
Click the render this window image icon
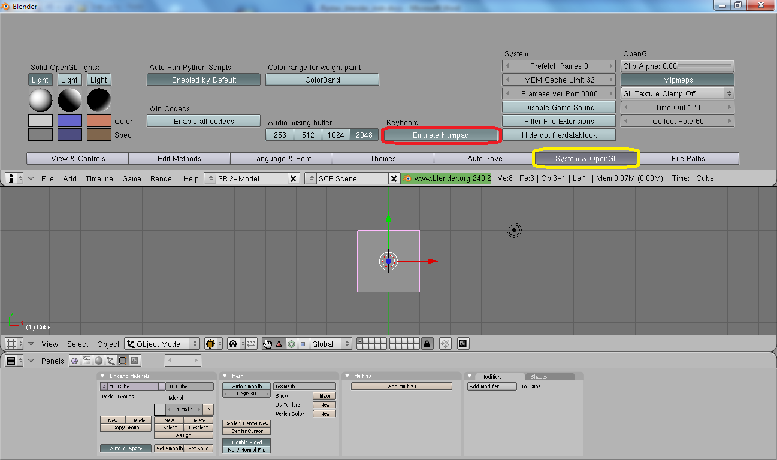[463, 344]
